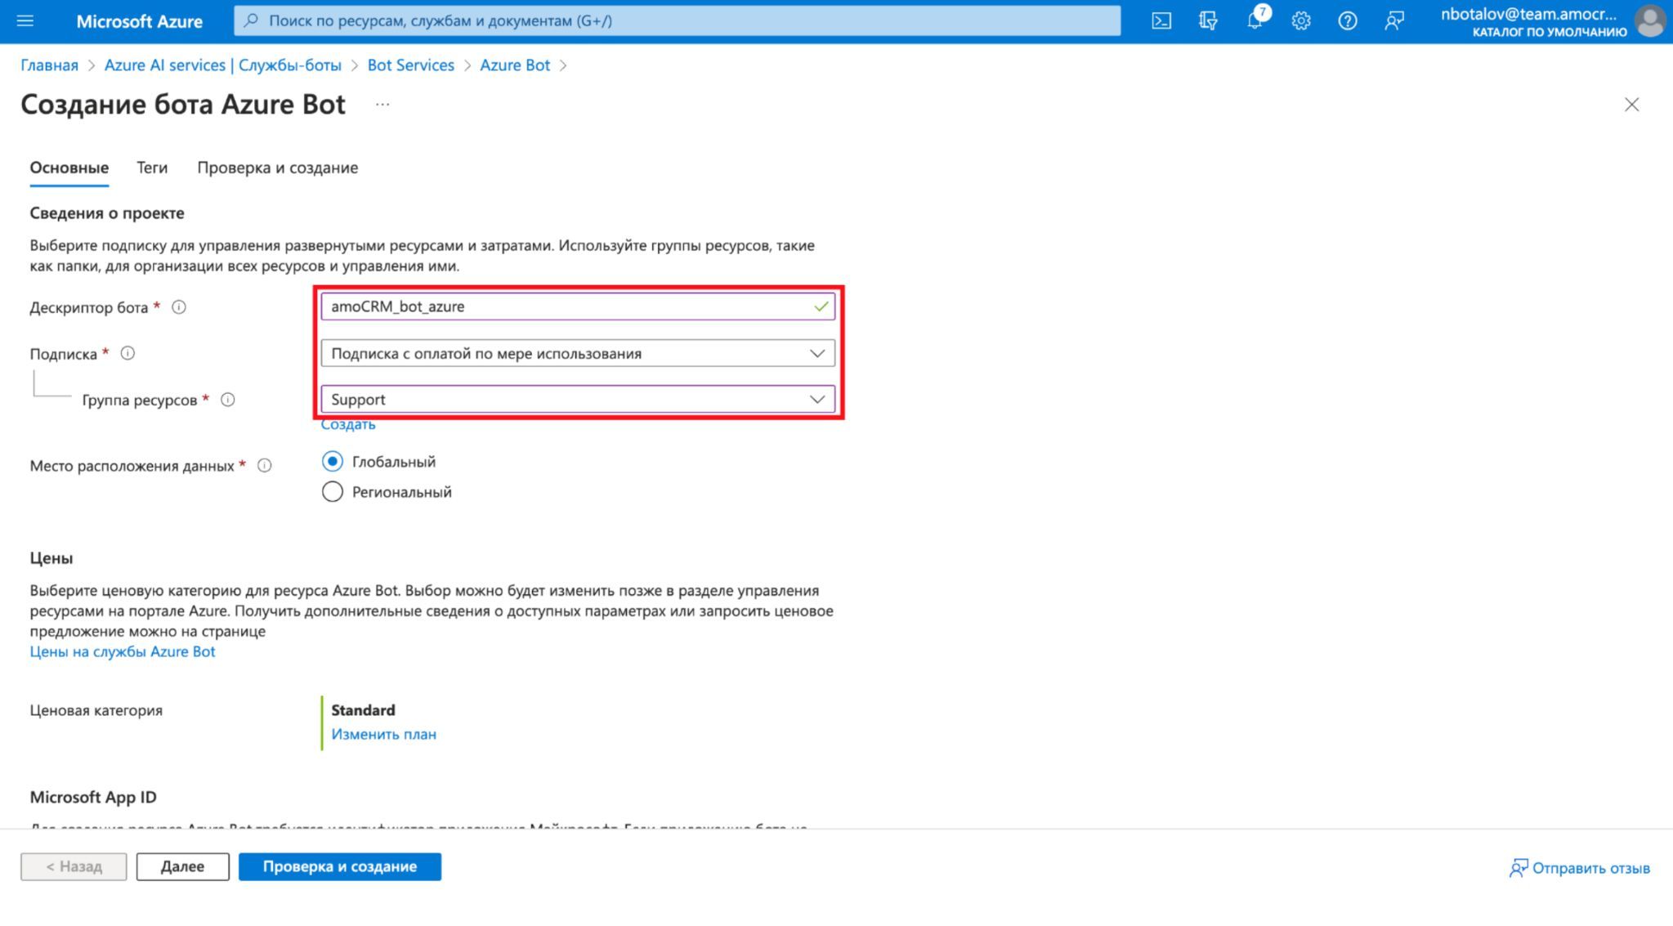Go to Azure AI services breadcrumb
The height and width of the screenshot is (926, 1673).
(223, 65)
